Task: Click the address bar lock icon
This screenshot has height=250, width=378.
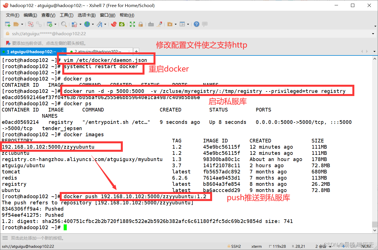Action: coord(8,34)
